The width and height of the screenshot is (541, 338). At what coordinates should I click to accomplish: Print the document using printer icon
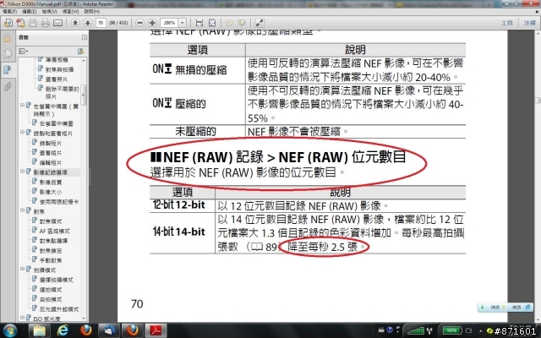45,23
